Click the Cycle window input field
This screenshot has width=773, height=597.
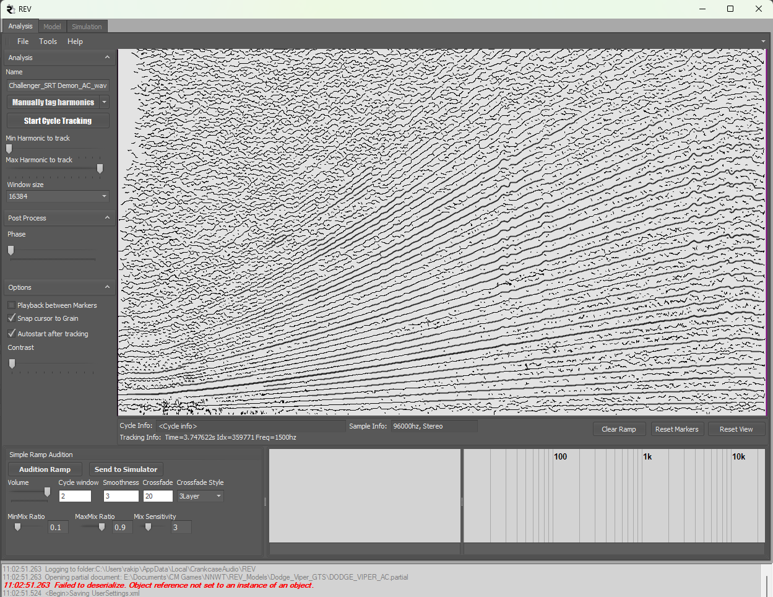(x=75, y=496)
